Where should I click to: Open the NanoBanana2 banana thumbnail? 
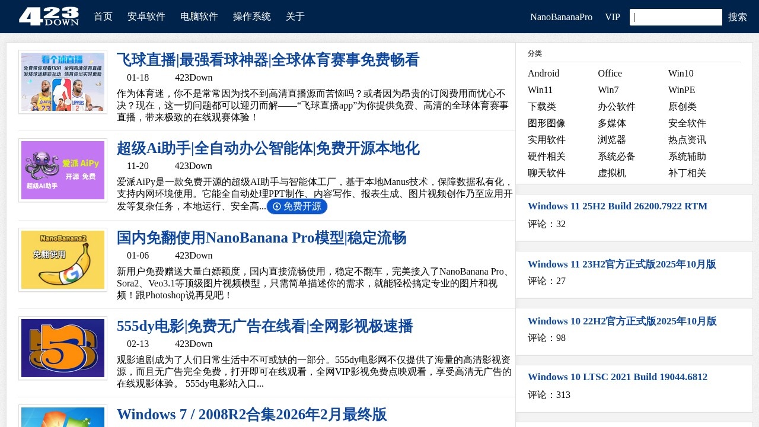click(x=63, y=260)
